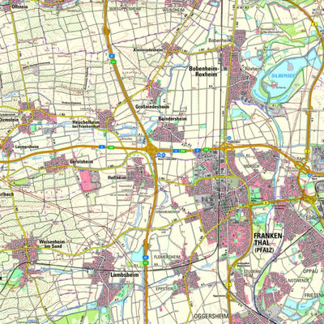Select the STUDERNHEIM district label
The image size is (324, 324).
point(252,273)
